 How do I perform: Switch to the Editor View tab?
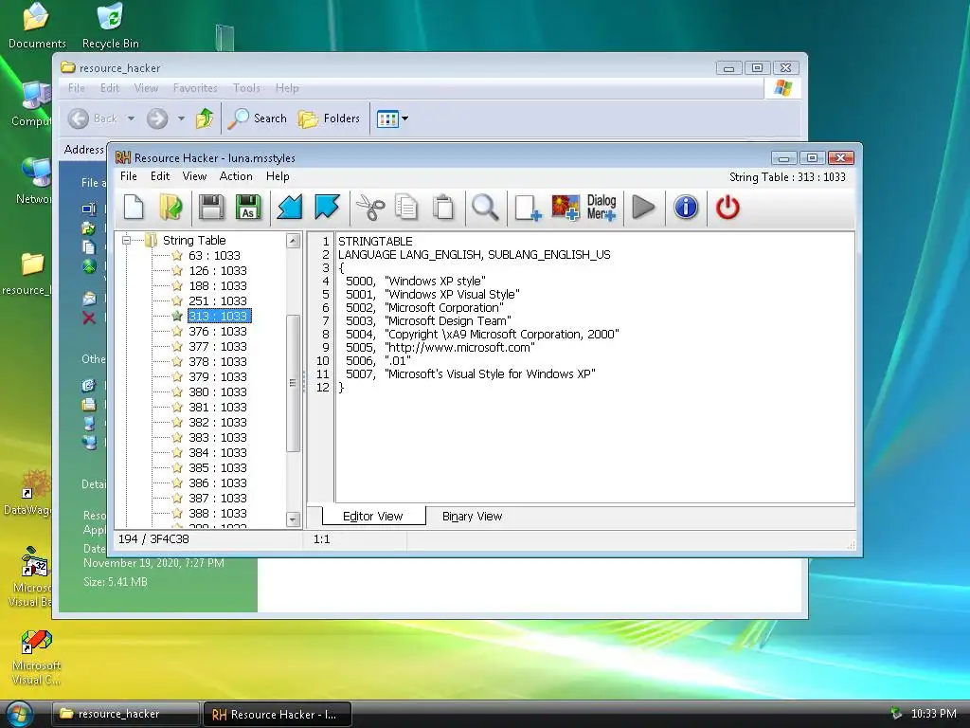coord(373,517)
